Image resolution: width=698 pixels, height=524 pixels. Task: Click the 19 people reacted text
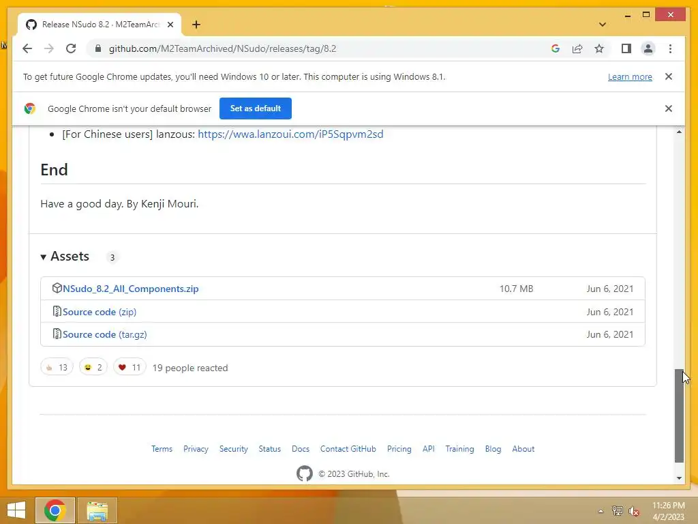click(x=190, y=368)
